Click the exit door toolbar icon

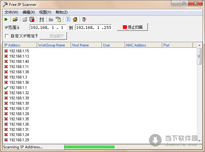(84, 19)
